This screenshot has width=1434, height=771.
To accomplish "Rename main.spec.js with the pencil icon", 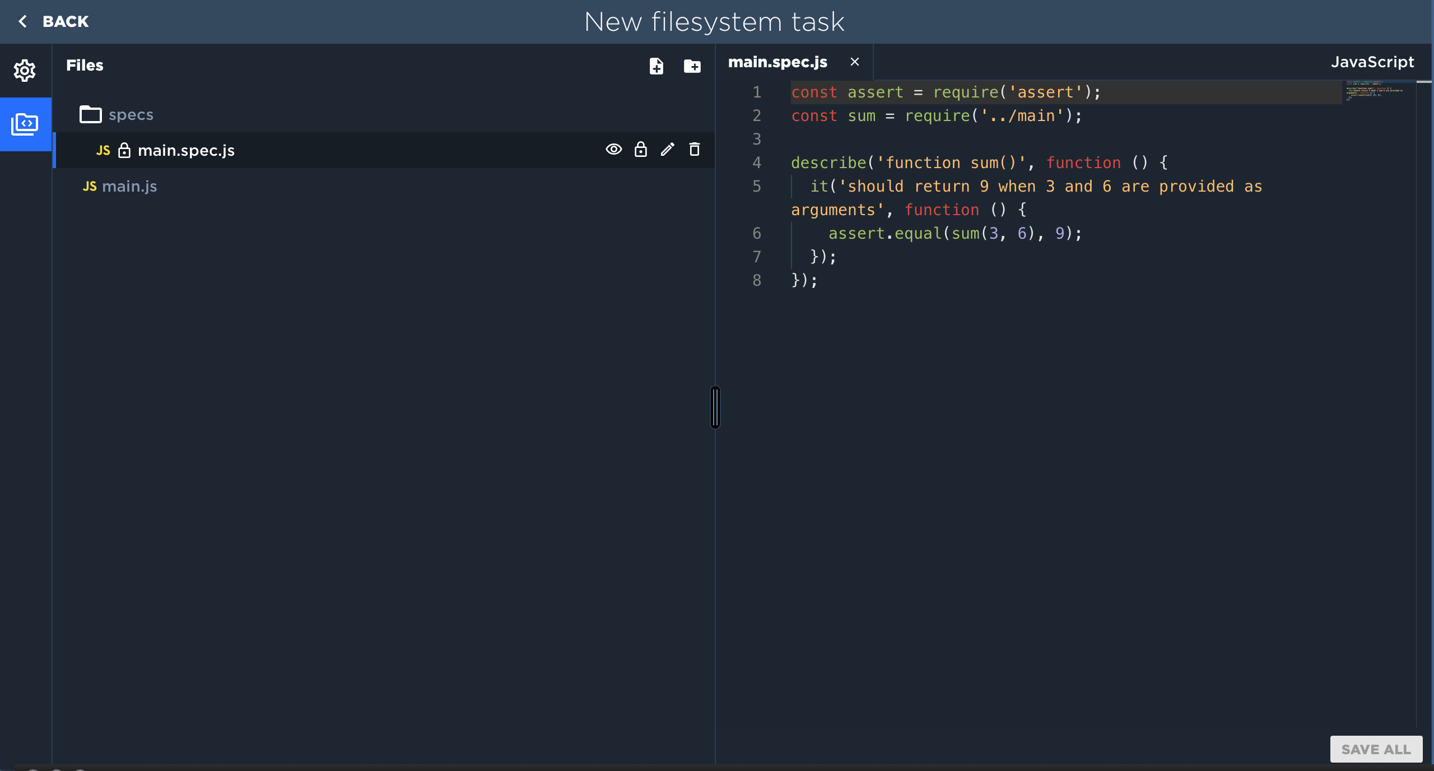I will [x=667, y=150].
